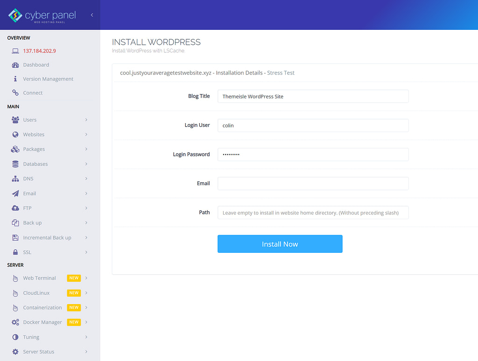This screenshot has height=361, width=478.
Task: Expand the Docker Manager entry
Action: point(86,322)
